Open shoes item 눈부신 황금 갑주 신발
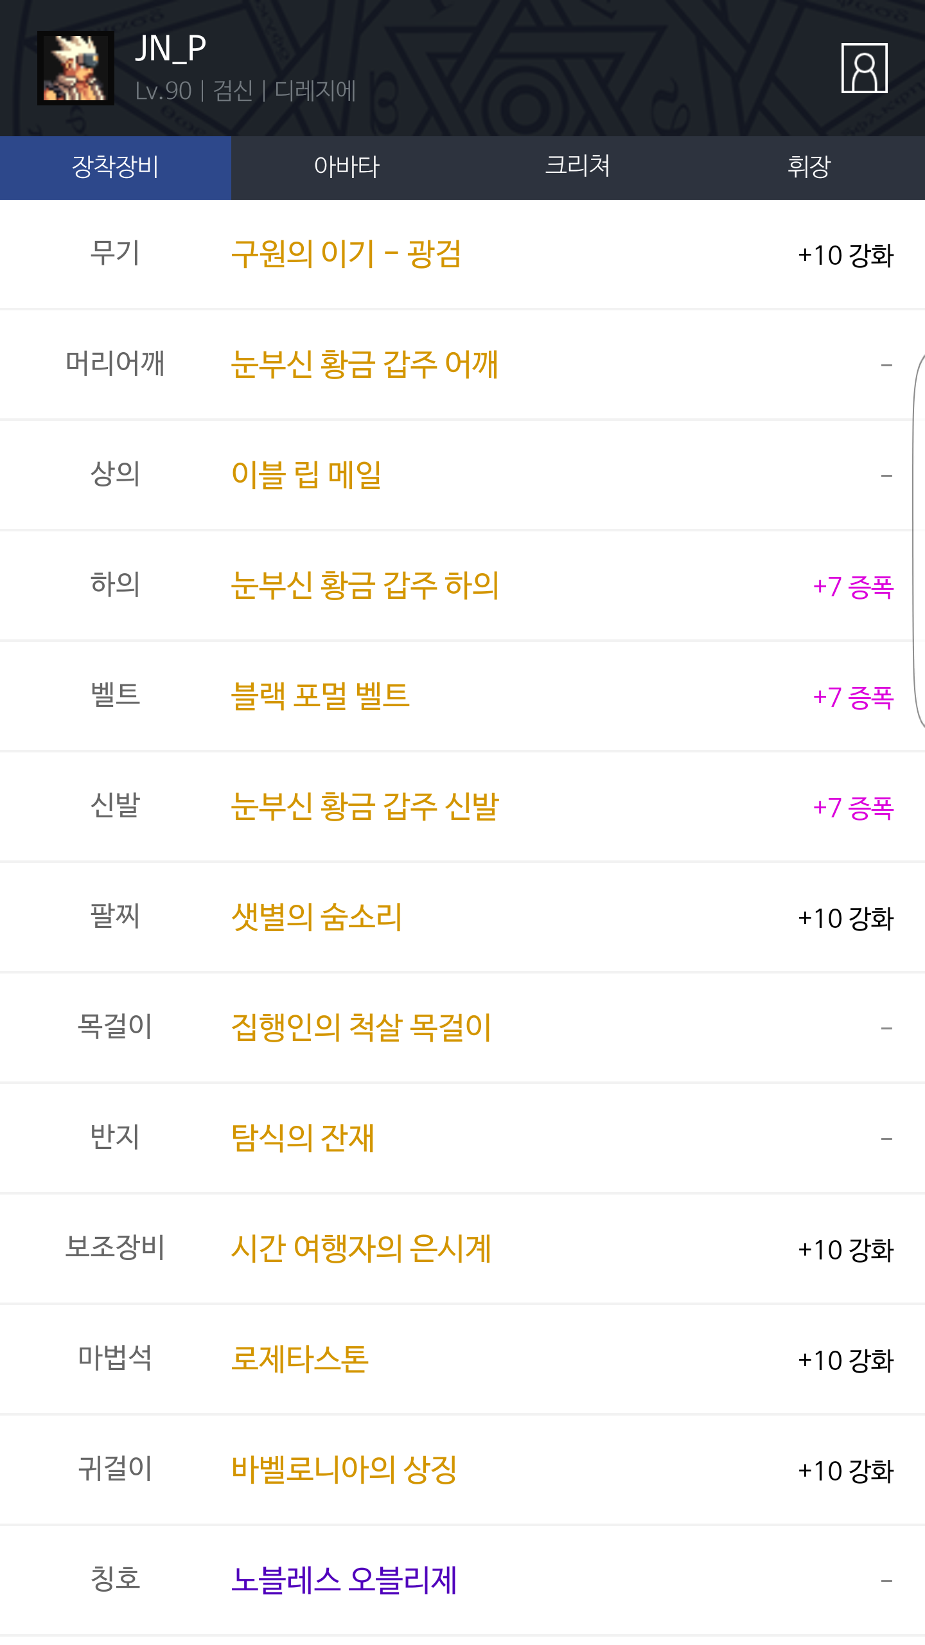This screenshot has width=925, height=1645. [x=365, y=806]
